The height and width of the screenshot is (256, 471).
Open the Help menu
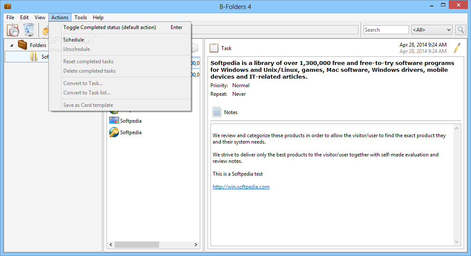point(98,18)
